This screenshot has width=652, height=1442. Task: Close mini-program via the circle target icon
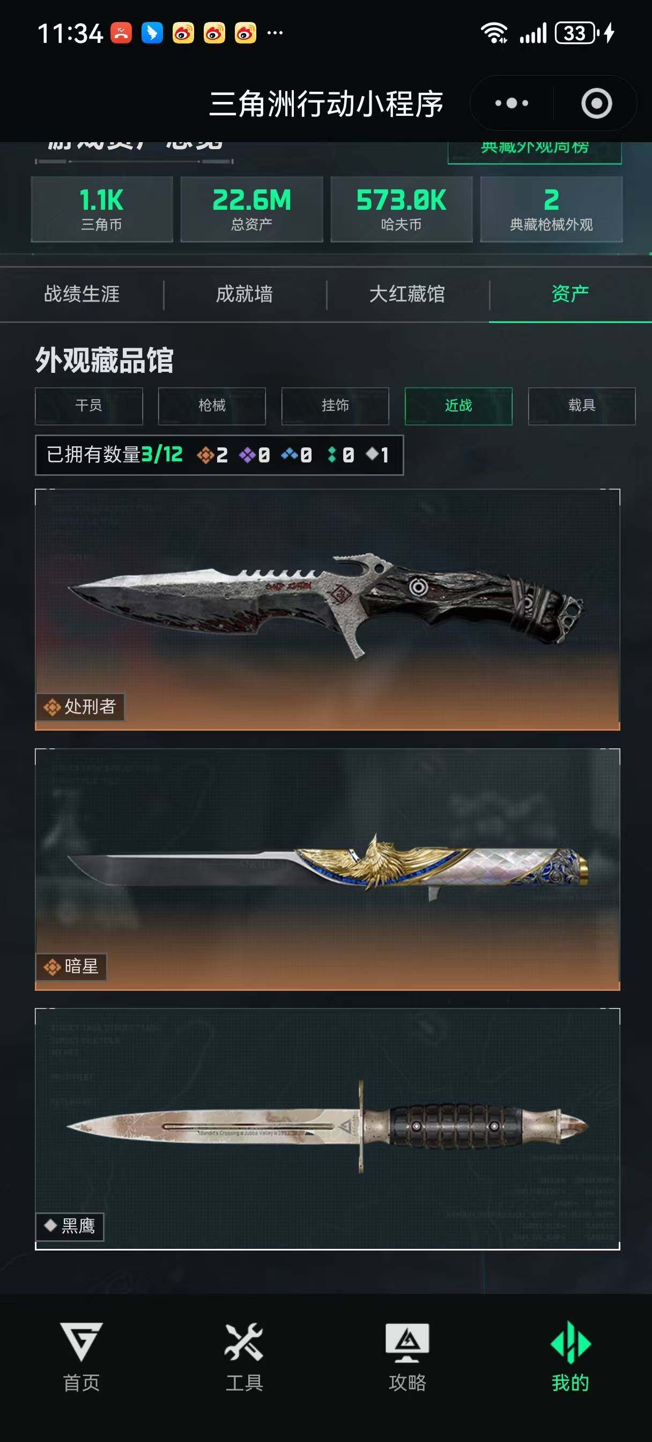click(x=597, y=103)
